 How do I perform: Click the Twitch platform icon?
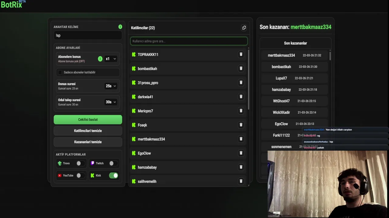pyautogui.click(x=93, y=163)
